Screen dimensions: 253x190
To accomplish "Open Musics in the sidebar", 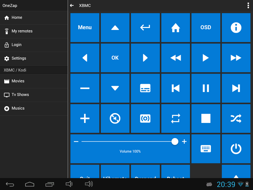I will click(x=34, y=108).
